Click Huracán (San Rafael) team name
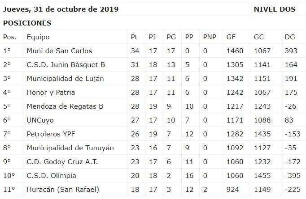The image size is (306, 199). click(63, 189)
